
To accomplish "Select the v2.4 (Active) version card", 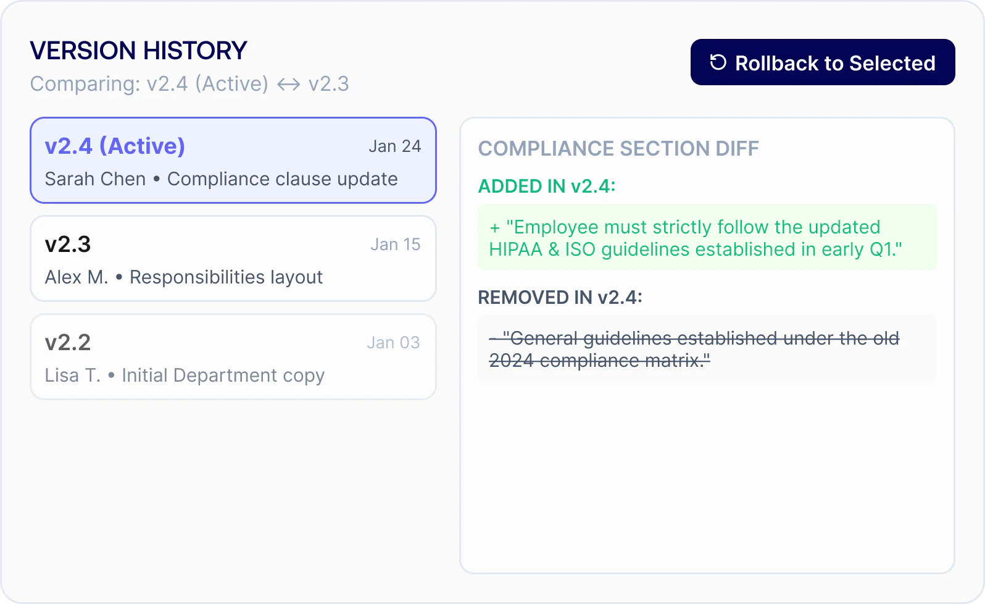I will click(x=233, y=161).
